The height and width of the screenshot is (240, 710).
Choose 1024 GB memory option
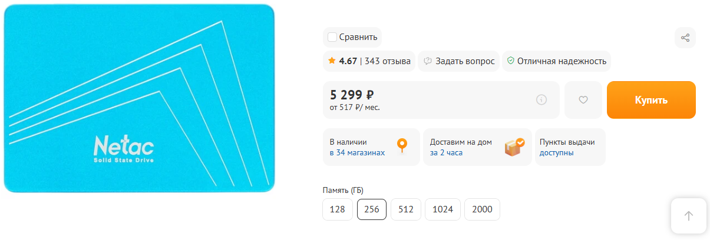coord(442,209)
